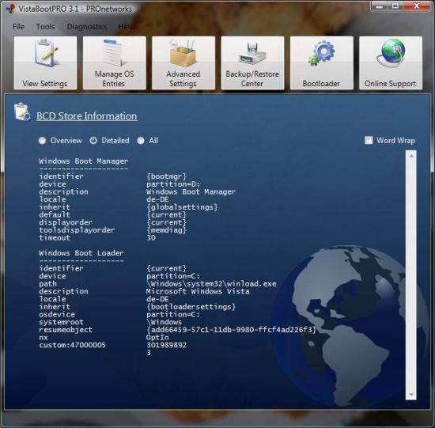The height and width of the screenshot is (428, 435).
Task: Click the "301989892" custom value
Action: [166, 345]
